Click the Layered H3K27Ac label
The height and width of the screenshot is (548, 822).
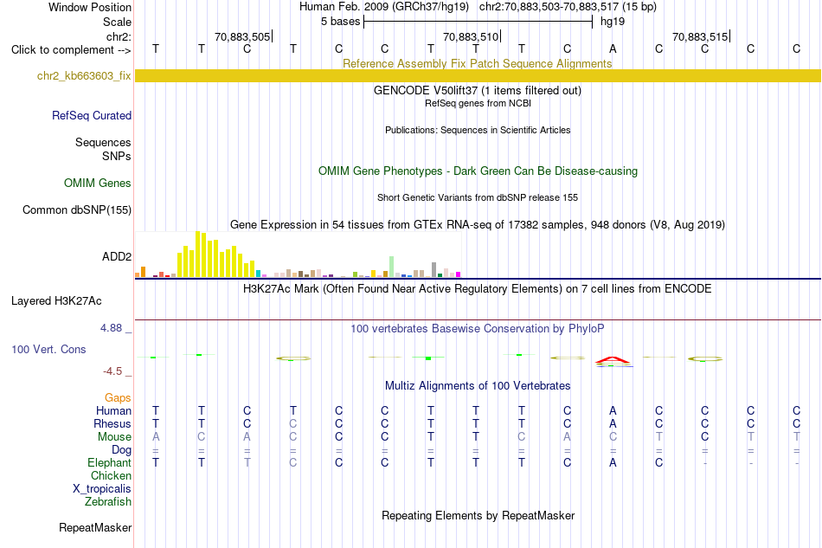click(x=56, y=301)
